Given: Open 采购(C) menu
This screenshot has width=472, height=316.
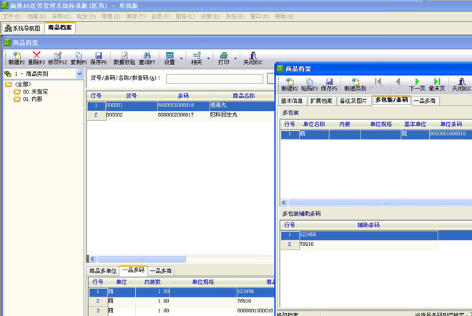Looking at the screenshot, I should coord(62,16).
